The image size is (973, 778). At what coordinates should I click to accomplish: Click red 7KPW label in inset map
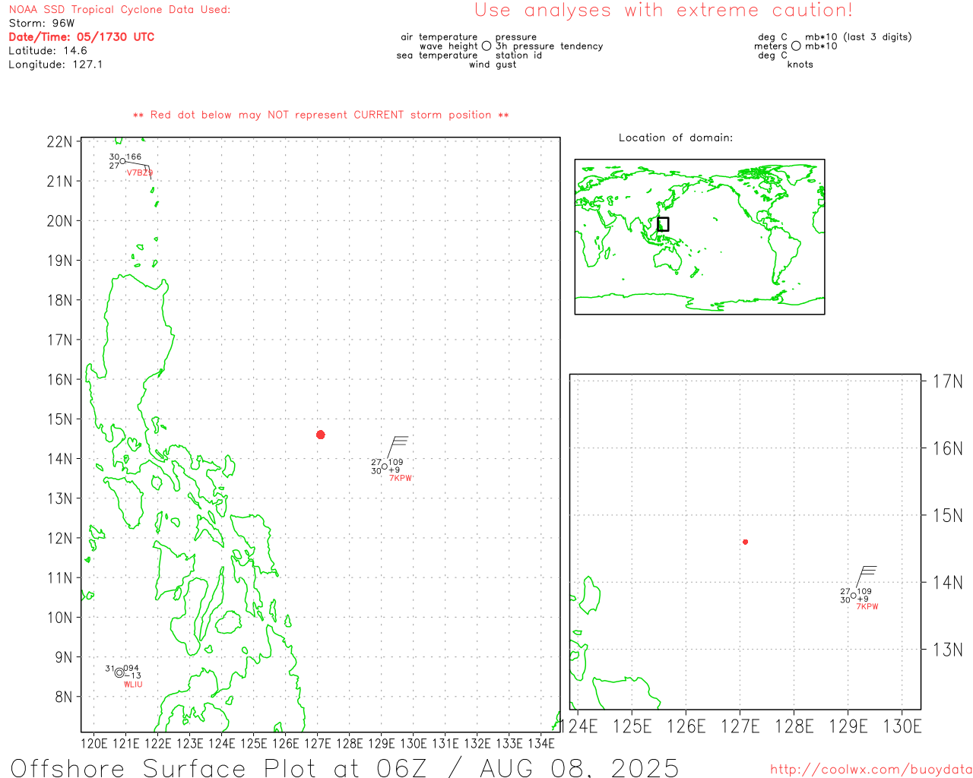click(867, 607)
